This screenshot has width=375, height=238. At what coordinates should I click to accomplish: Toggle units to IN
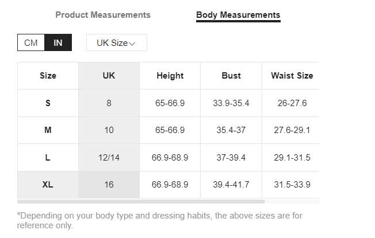(x=58, y=42)
